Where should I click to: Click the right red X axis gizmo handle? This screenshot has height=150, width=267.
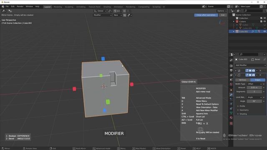[x=132, y=84]
